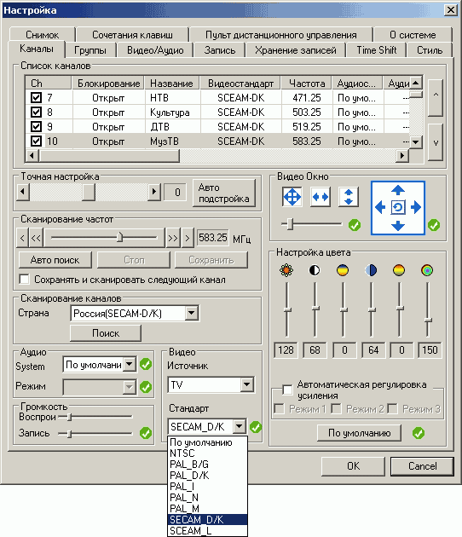Viewport: 462px width, 537px height.
Task: Click the Cancel button
Action: pyautogui.click(x=422, y=466)
